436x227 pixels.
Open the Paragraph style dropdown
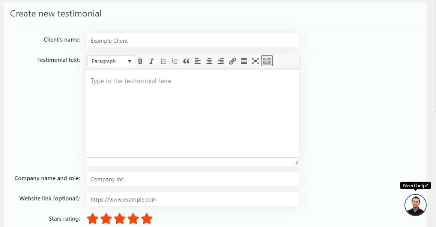pos(110,61)
